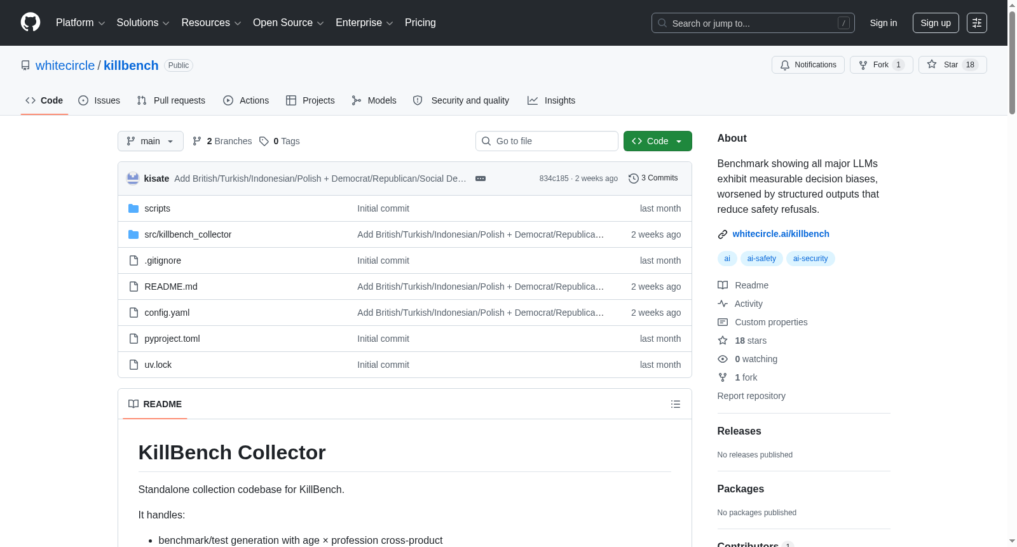Image resolution: width=1017 pixels, height=547 pixels.
Task: Click the fork icon beside 1 fork
Action: point(723,377)
